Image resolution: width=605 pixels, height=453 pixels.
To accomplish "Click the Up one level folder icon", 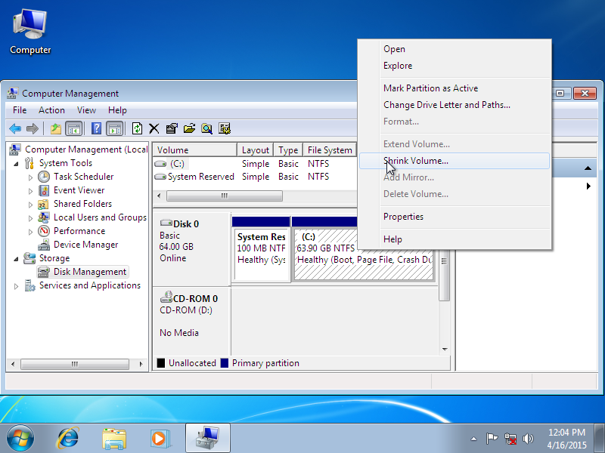I will (56, 128).
